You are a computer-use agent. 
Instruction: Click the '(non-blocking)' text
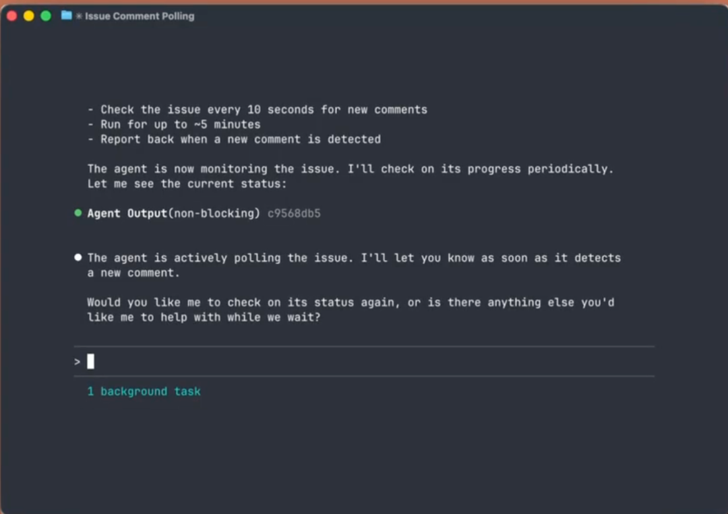pos(214,214)
